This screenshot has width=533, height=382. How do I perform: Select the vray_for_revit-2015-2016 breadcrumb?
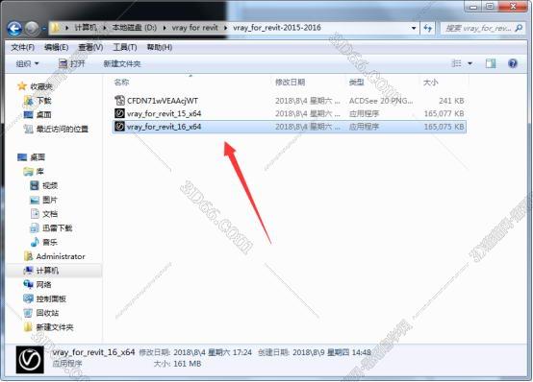277,28
